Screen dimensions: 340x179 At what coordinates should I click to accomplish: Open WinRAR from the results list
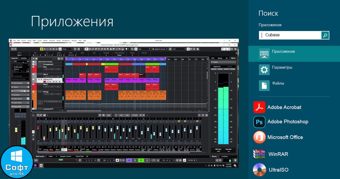point(271,154)
